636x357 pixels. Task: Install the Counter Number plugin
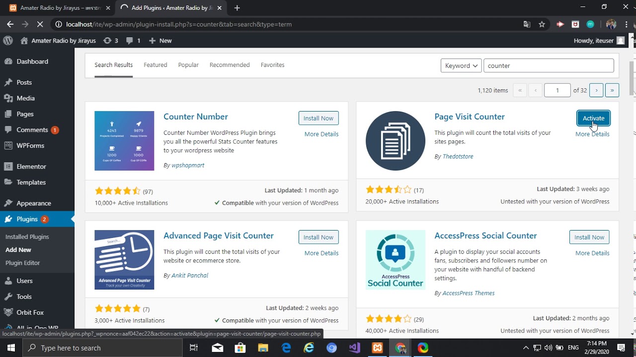[x=318, y=118]
